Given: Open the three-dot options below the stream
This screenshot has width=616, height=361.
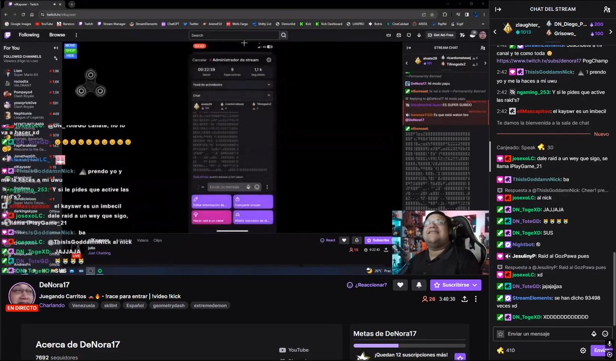Looking at the screenshot, I should click(x=476, y=299).
